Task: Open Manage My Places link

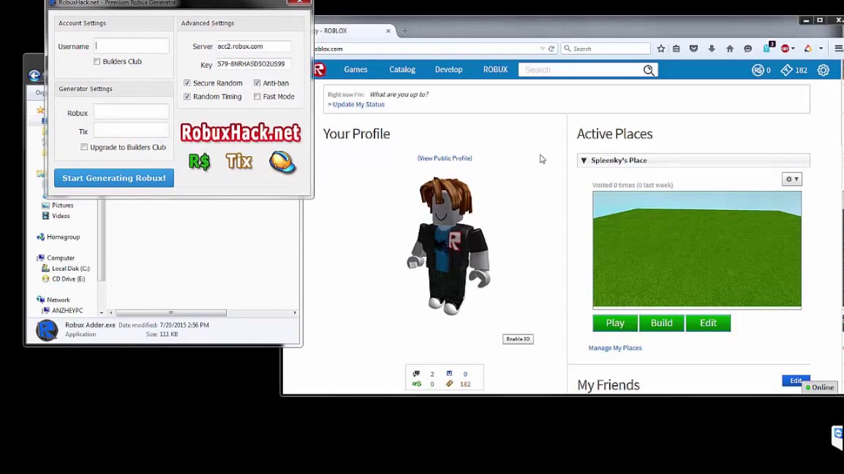Action: point(615,348)
